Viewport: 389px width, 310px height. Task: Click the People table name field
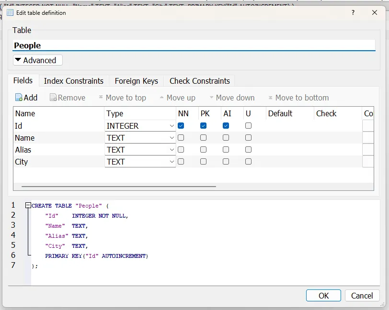(194, 45)
